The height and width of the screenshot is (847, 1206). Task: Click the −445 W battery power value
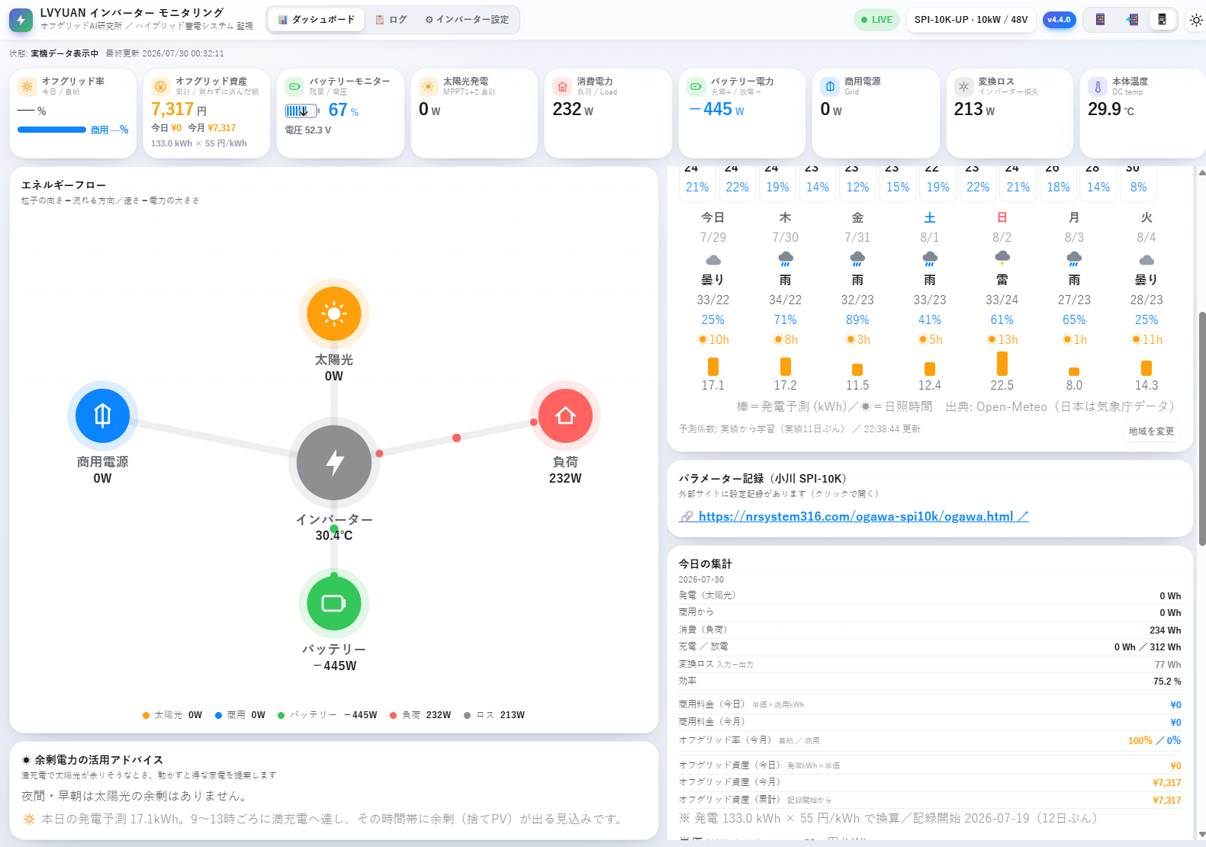tap(716, 110)
